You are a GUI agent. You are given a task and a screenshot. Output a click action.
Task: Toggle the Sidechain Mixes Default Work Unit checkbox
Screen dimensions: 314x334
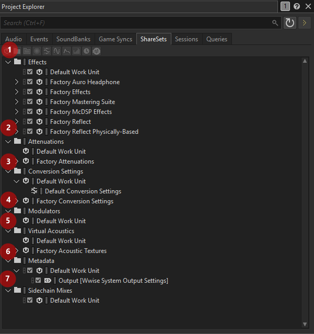pyautogui.click(x=30, y=300)
